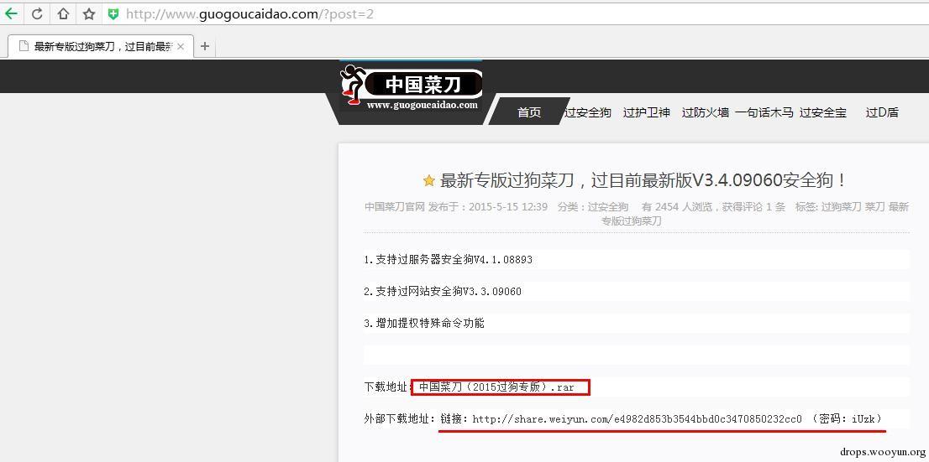This screenshot has width=929, height=462.
Task: Open the 首页 navigation item
Action: pos(529,112)
